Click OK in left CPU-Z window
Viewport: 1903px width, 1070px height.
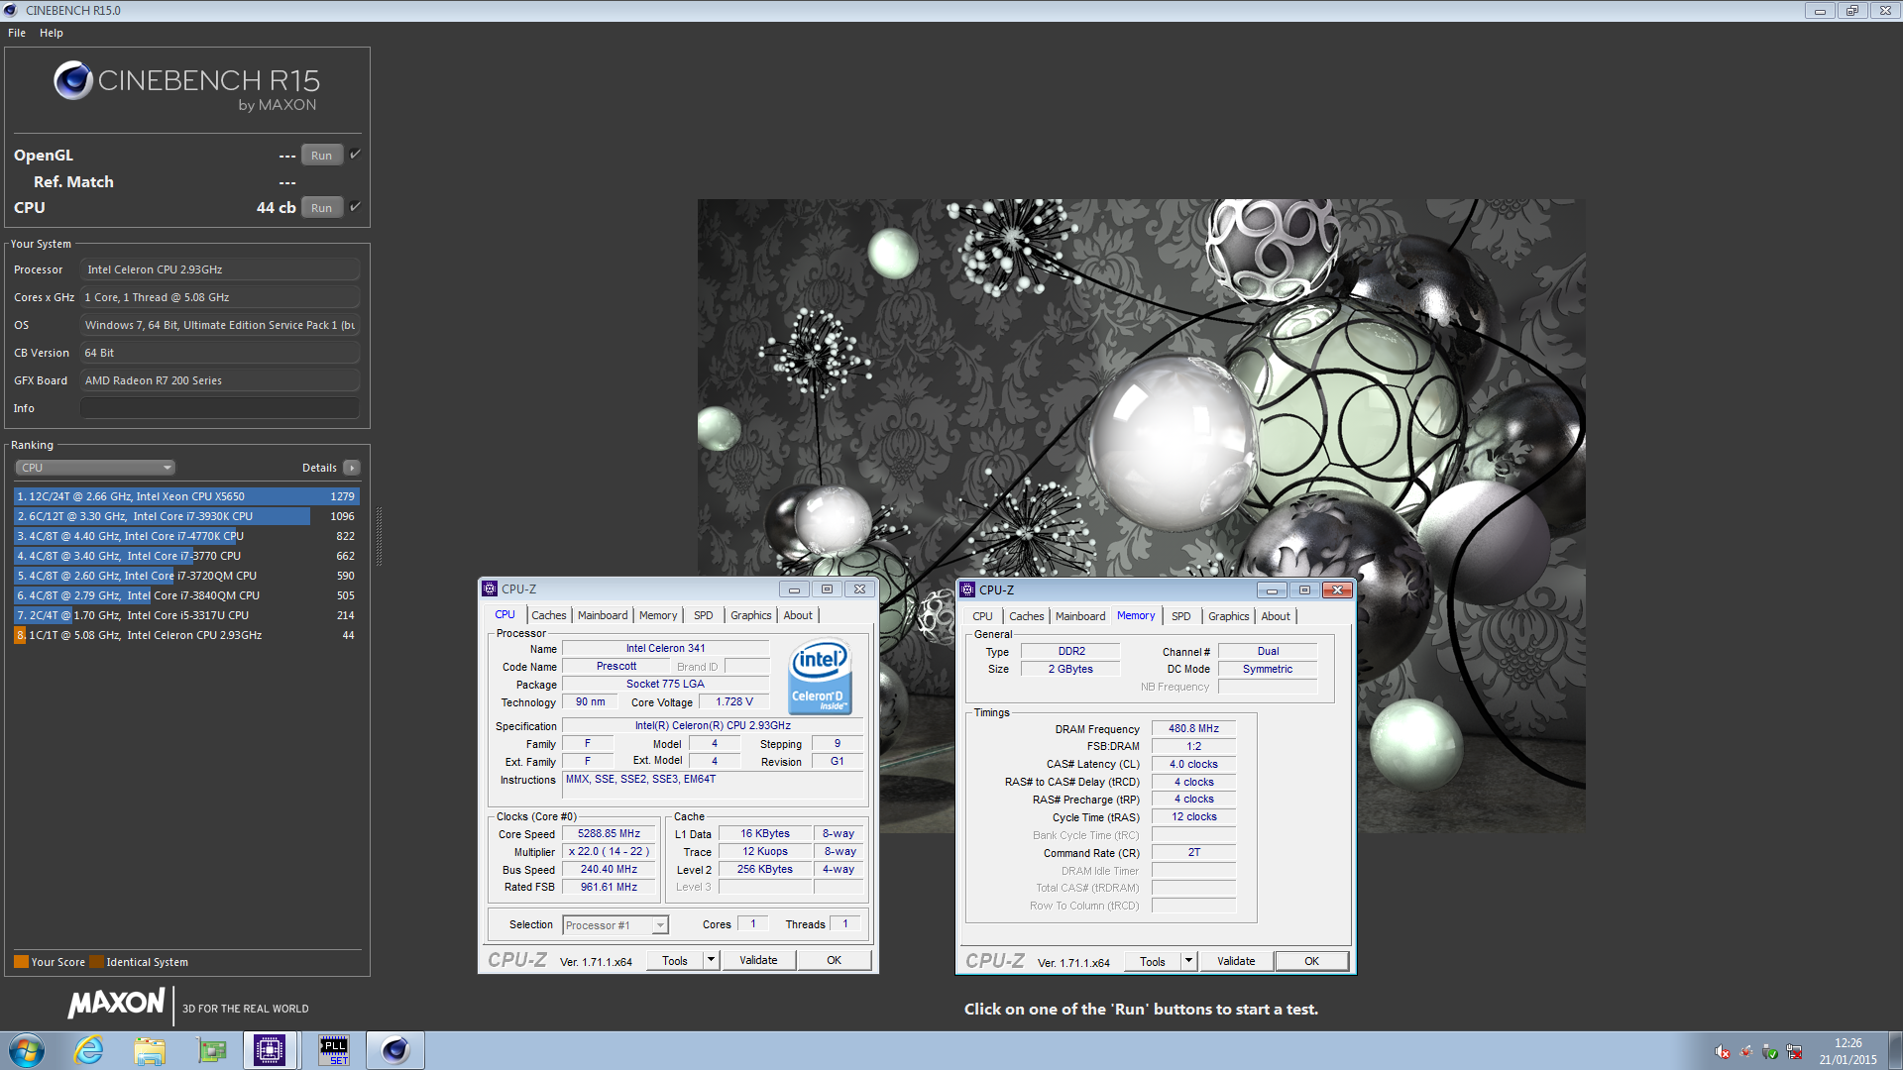[x=835, y=961]
